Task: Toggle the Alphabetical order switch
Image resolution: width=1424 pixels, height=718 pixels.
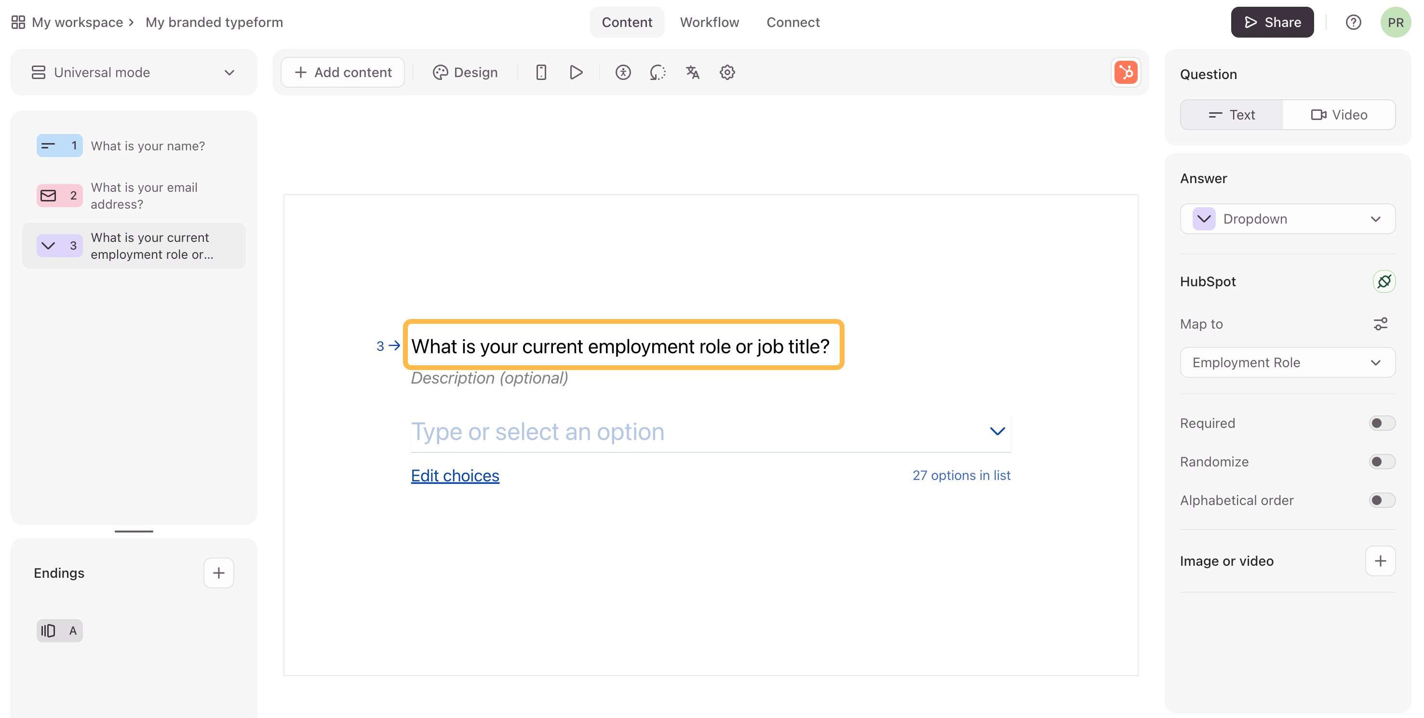Action: 1382,501
